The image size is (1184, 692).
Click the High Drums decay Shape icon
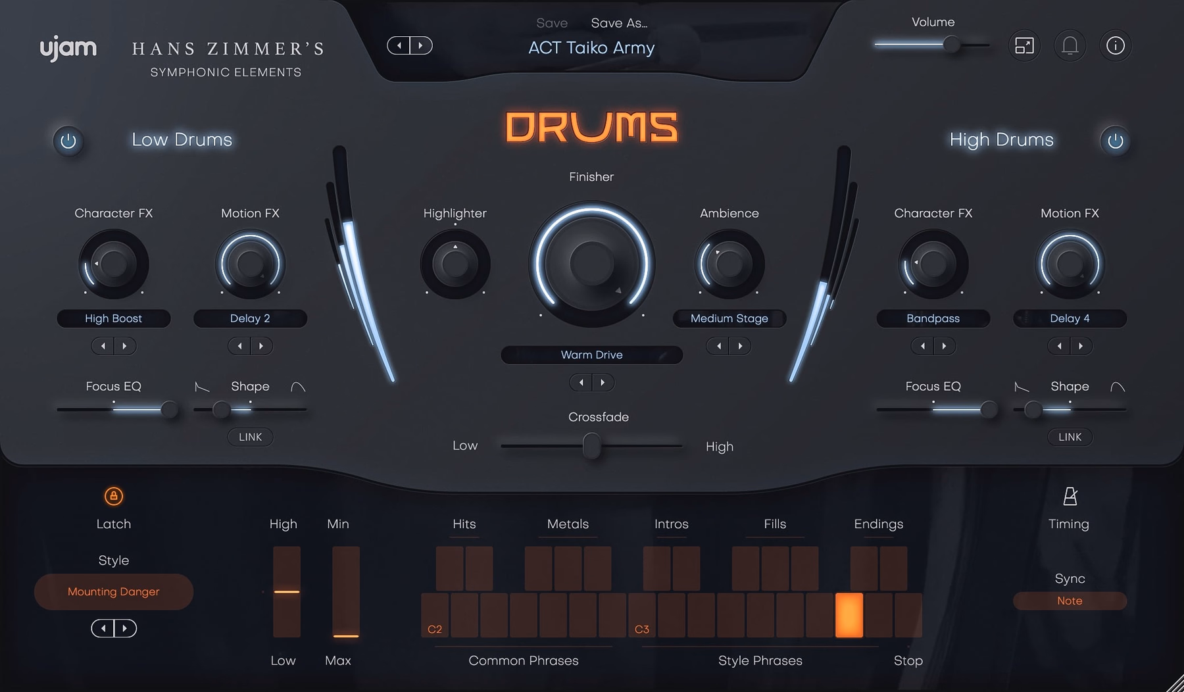pyautogui.click(x=1022, y=387)
